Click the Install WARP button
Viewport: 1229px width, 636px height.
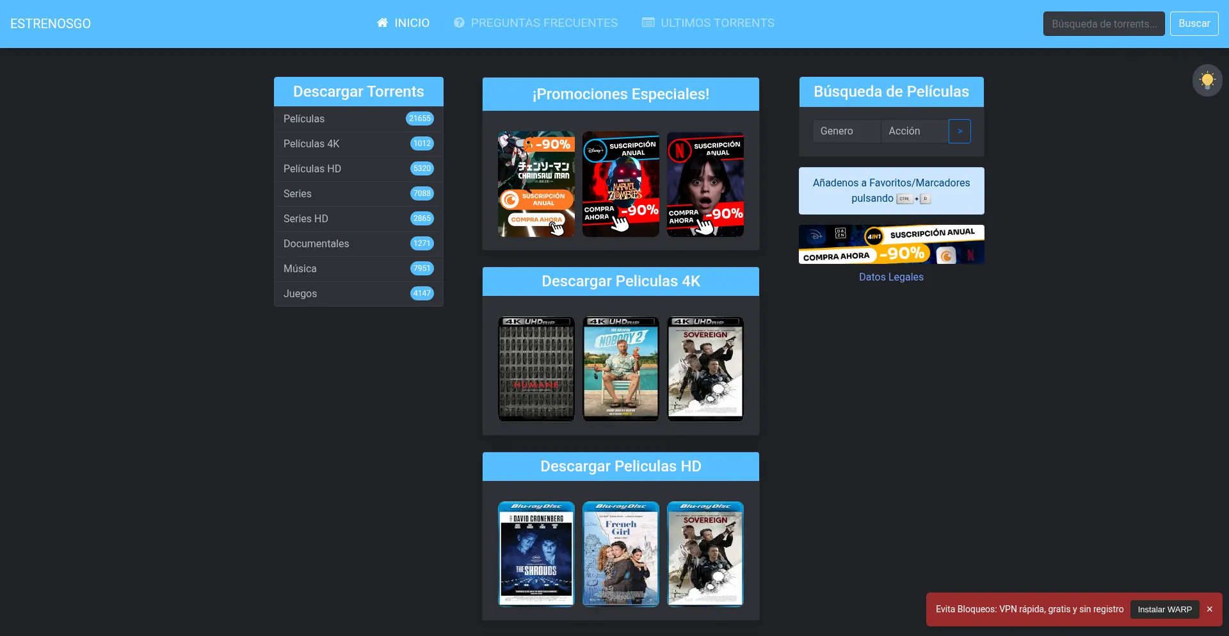[x=1164, y=609]
